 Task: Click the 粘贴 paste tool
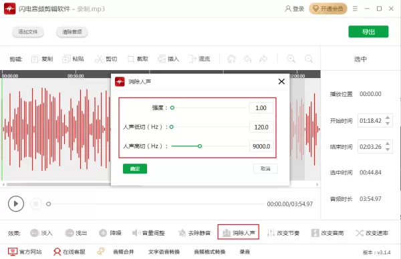73,59
